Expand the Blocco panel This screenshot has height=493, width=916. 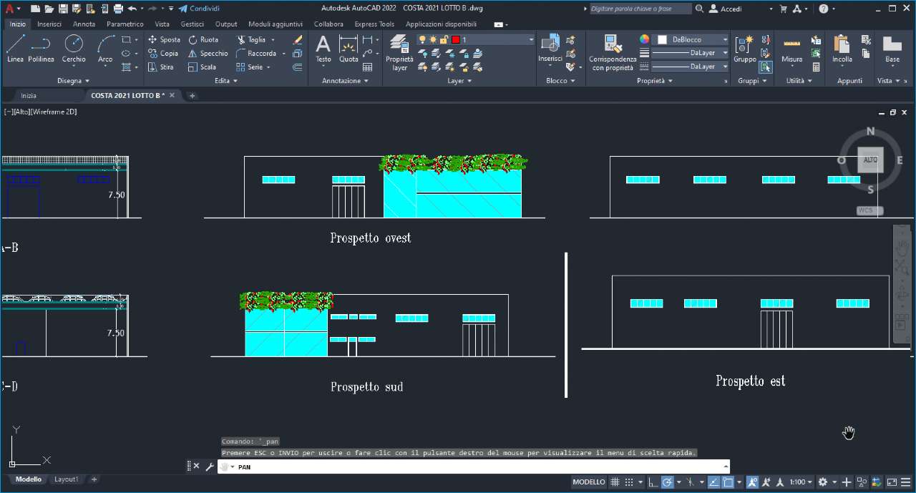coord(560,81)
